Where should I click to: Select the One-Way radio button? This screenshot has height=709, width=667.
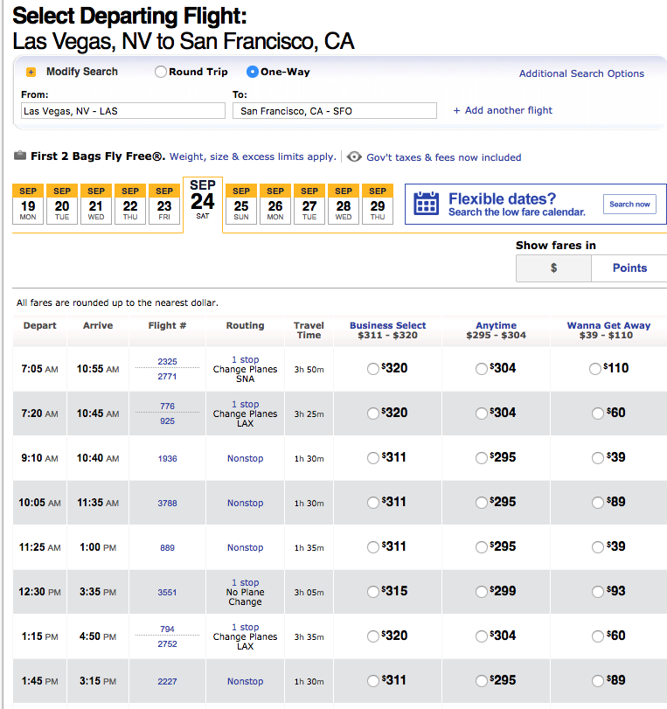[x=253, y=72]
